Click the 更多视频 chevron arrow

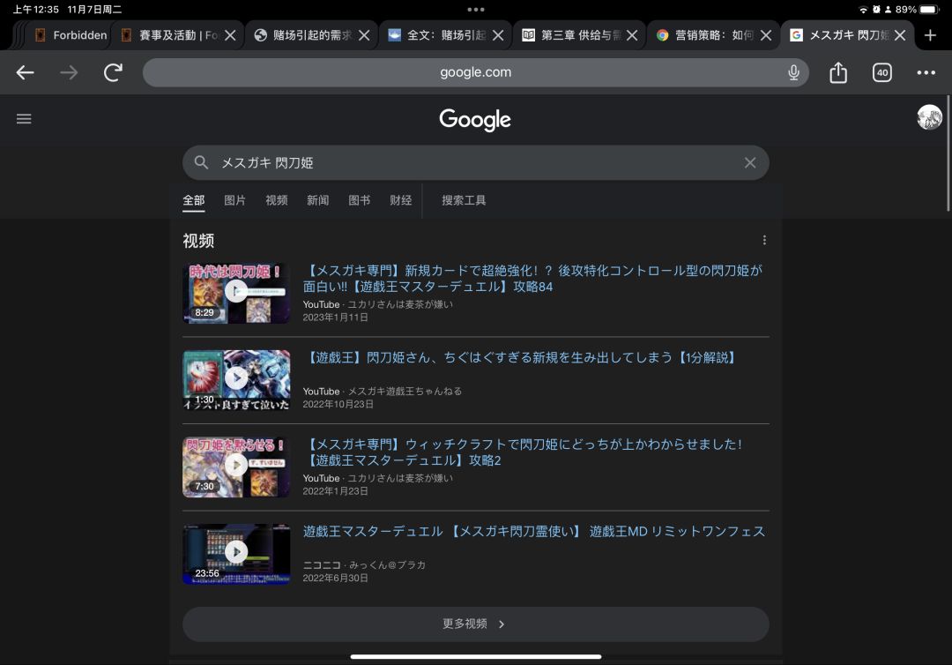tap(502, 624)
